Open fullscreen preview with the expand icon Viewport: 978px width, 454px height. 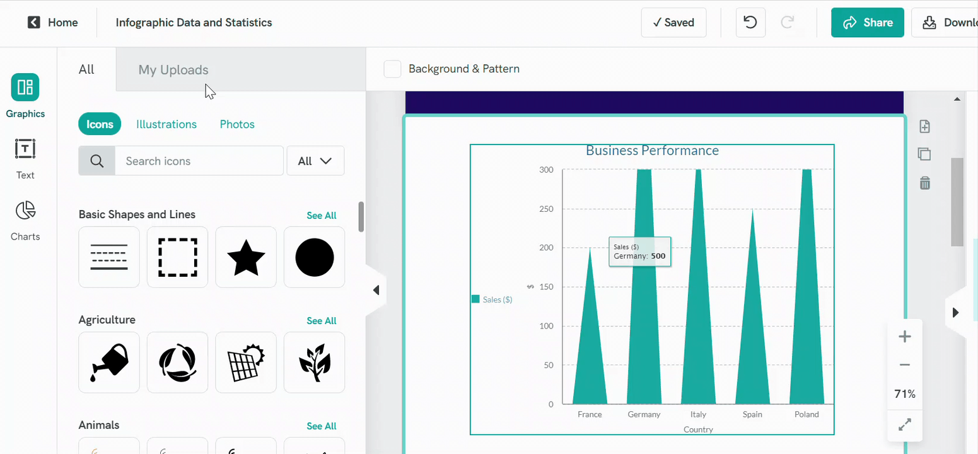point(904,424)
